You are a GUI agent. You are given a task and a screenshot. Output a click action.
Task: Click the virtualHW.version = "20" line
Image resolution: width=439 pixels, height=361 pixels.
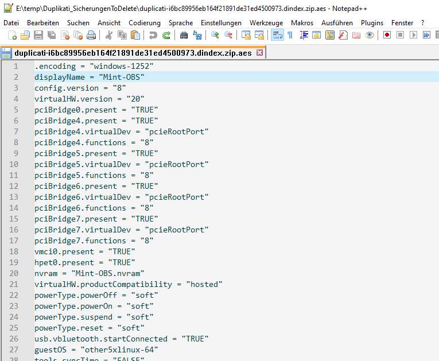[x=89, y=99]
